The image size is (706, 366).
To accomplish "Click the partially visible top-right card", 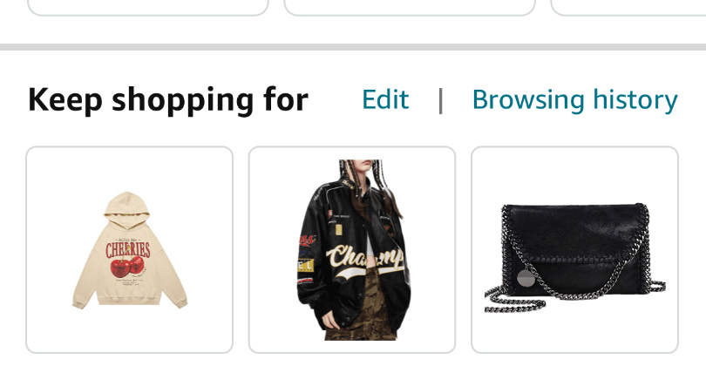I will pyautogui.click(x=628, y=8).
